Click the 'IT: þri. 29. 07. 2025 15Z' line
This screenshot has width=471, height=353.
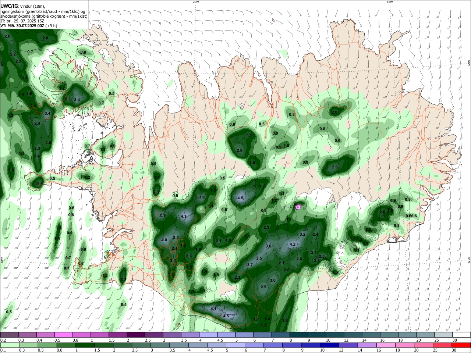22,21
